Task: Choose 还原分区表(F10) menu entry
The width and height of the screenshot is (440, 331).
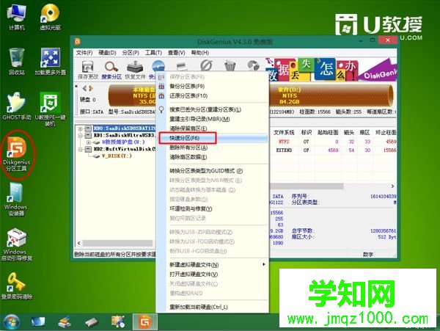Action: (213, 95)
